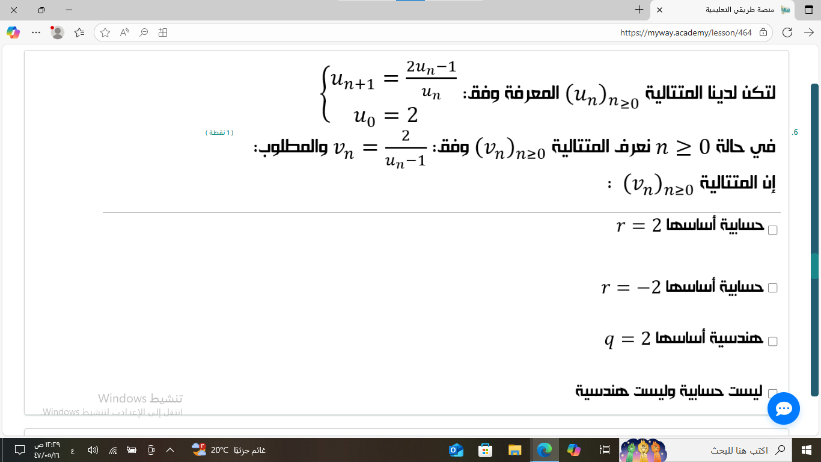The height and width of the screenshot is (462, 821).
Task: Add this page to favorites
Action: point(105,32)
